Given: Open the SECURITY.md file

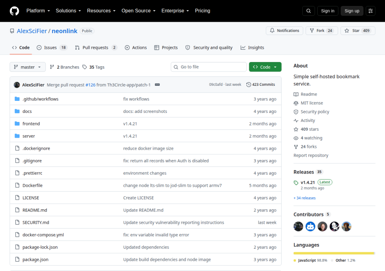Looking at the screenshot, I should click(x=36, y=222).
